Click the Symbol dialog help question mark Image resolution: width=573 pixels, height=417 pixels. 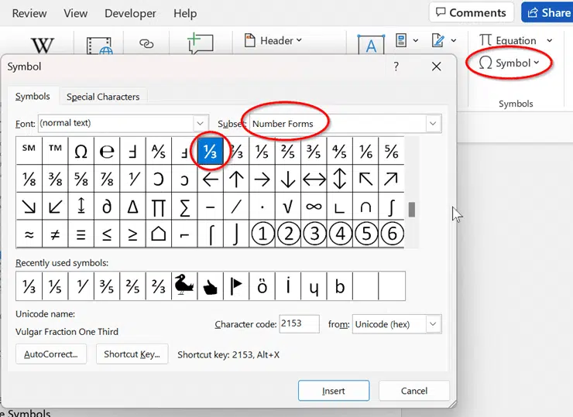pyautogui.click(x=396, y=67)
